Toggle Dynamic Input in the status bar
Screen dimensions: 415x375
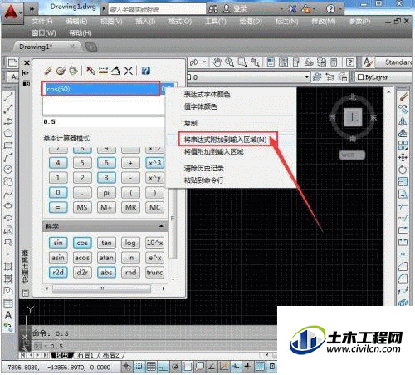(x=236, y=367)
